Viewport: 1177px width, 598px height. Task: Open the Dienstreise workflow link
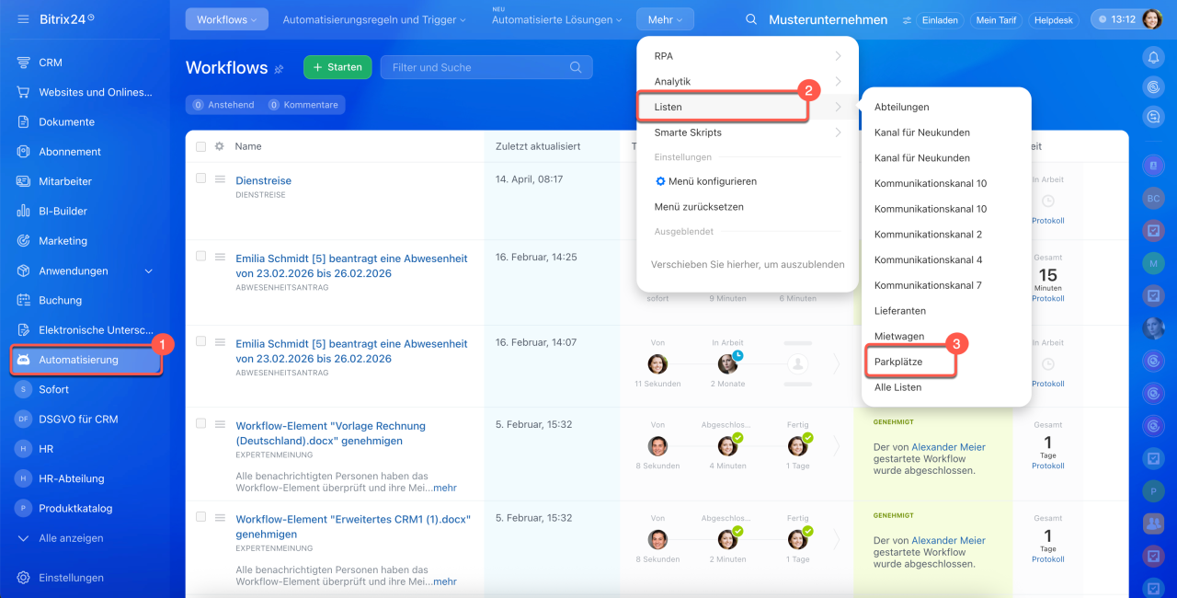pyautogui.click(x=263, y=181)
